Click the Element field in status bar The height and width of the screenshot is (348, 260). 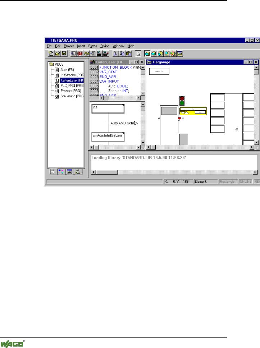206,182
